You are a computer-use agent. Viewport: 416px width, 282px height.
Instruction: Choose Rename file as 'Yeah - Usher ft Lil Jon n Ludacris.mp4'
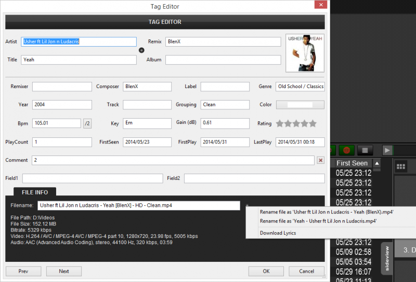click(319, 221)
